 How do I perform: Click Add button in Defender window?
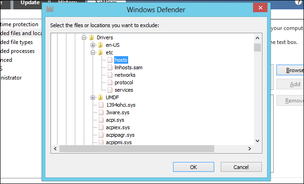pos(290,84)
